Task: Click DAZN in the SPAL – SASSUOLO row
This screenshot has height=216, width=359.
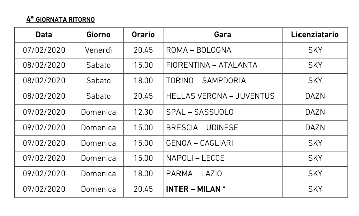Action: point(315,112)
